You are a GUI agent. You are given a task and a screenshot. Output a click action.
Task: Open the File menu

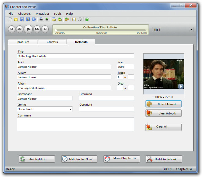[11, 14]
